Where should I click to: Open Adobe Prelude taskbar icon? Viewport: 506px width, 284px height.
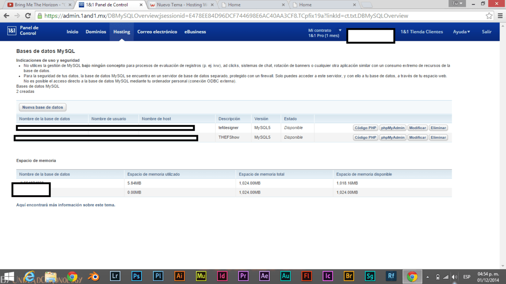coord(158,276)
